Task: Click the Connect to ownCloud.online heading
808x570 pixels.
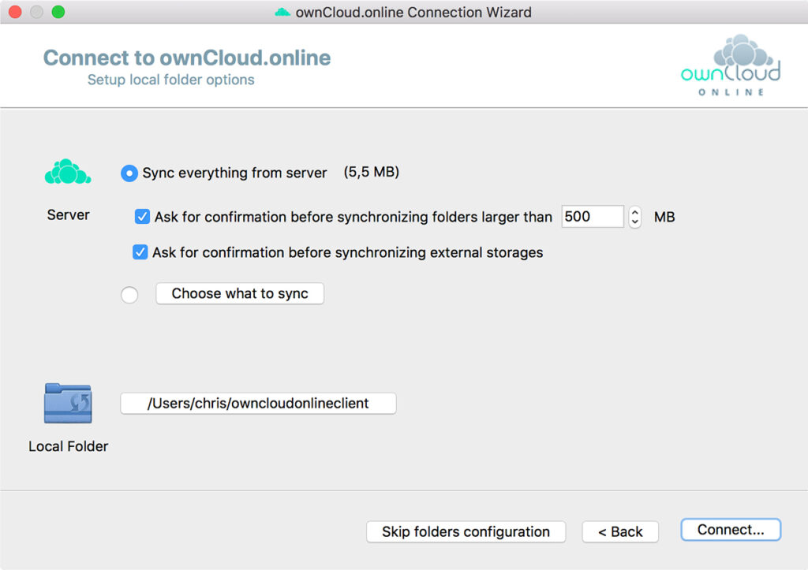Action: [x=187, y=58]
